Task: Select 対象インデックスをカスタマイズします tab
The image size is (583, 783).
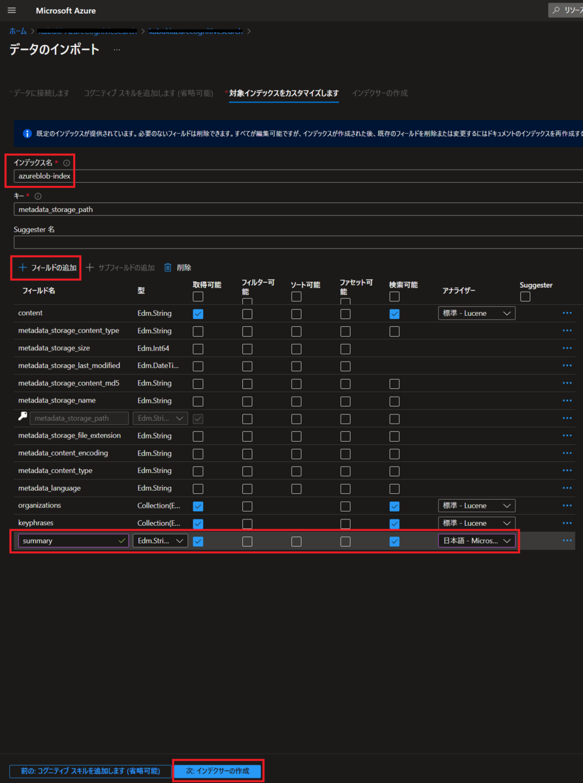Action: coord(284,93)
